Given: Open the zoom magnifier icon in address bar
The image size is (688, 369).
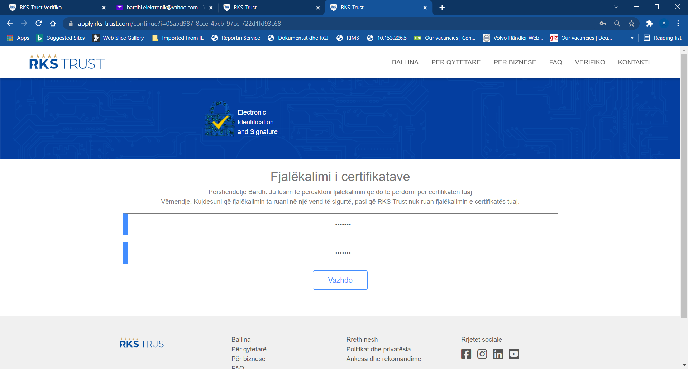Looking at the screenshot, I should (x=617, y=23).
